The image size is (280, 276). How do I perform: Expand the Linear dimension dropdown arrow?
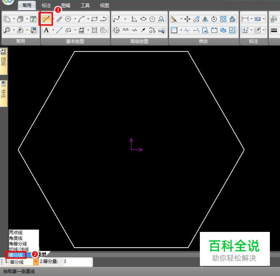tap(251, 19)
